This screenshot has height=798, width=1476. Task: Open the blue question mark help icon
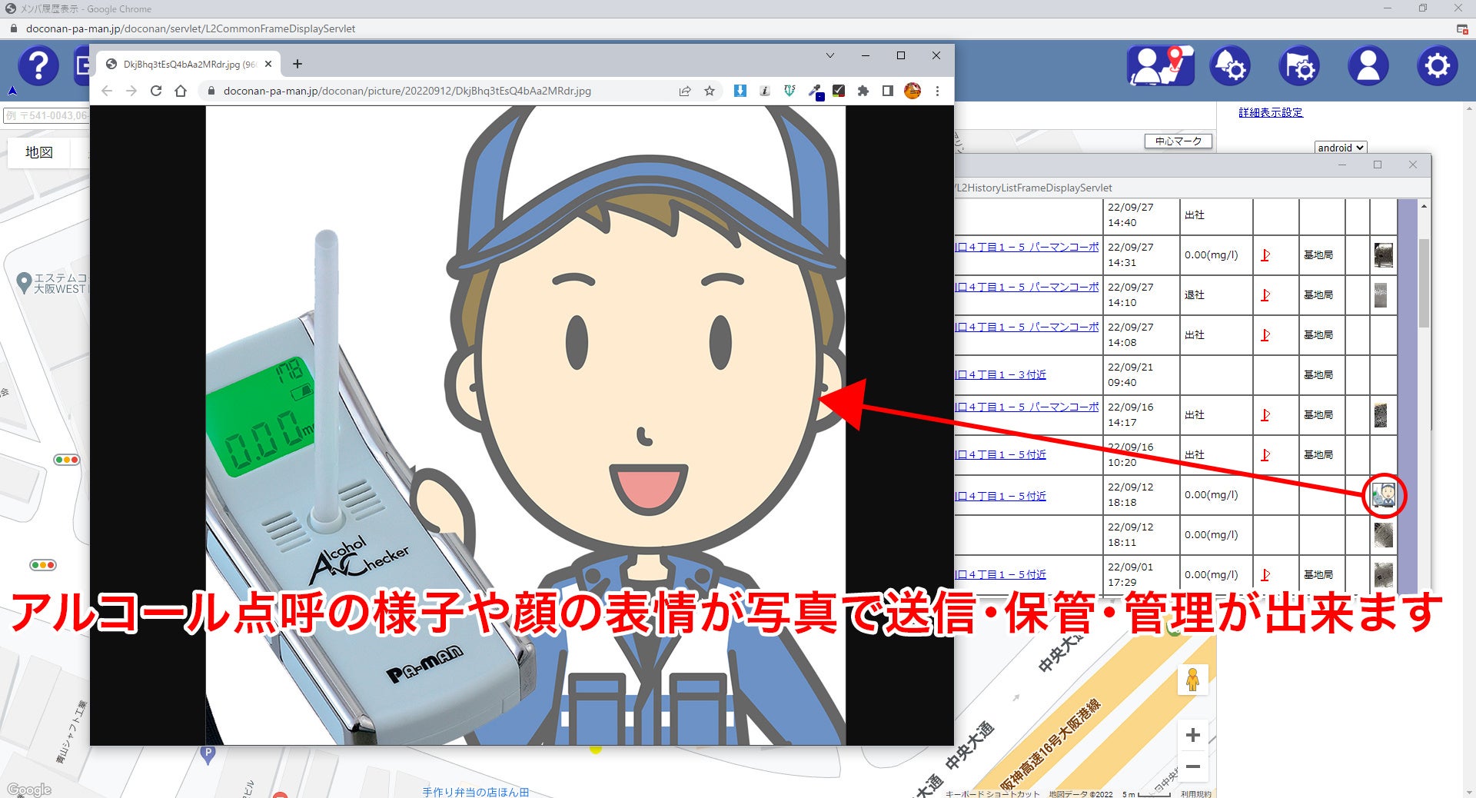tap(38, 66)
